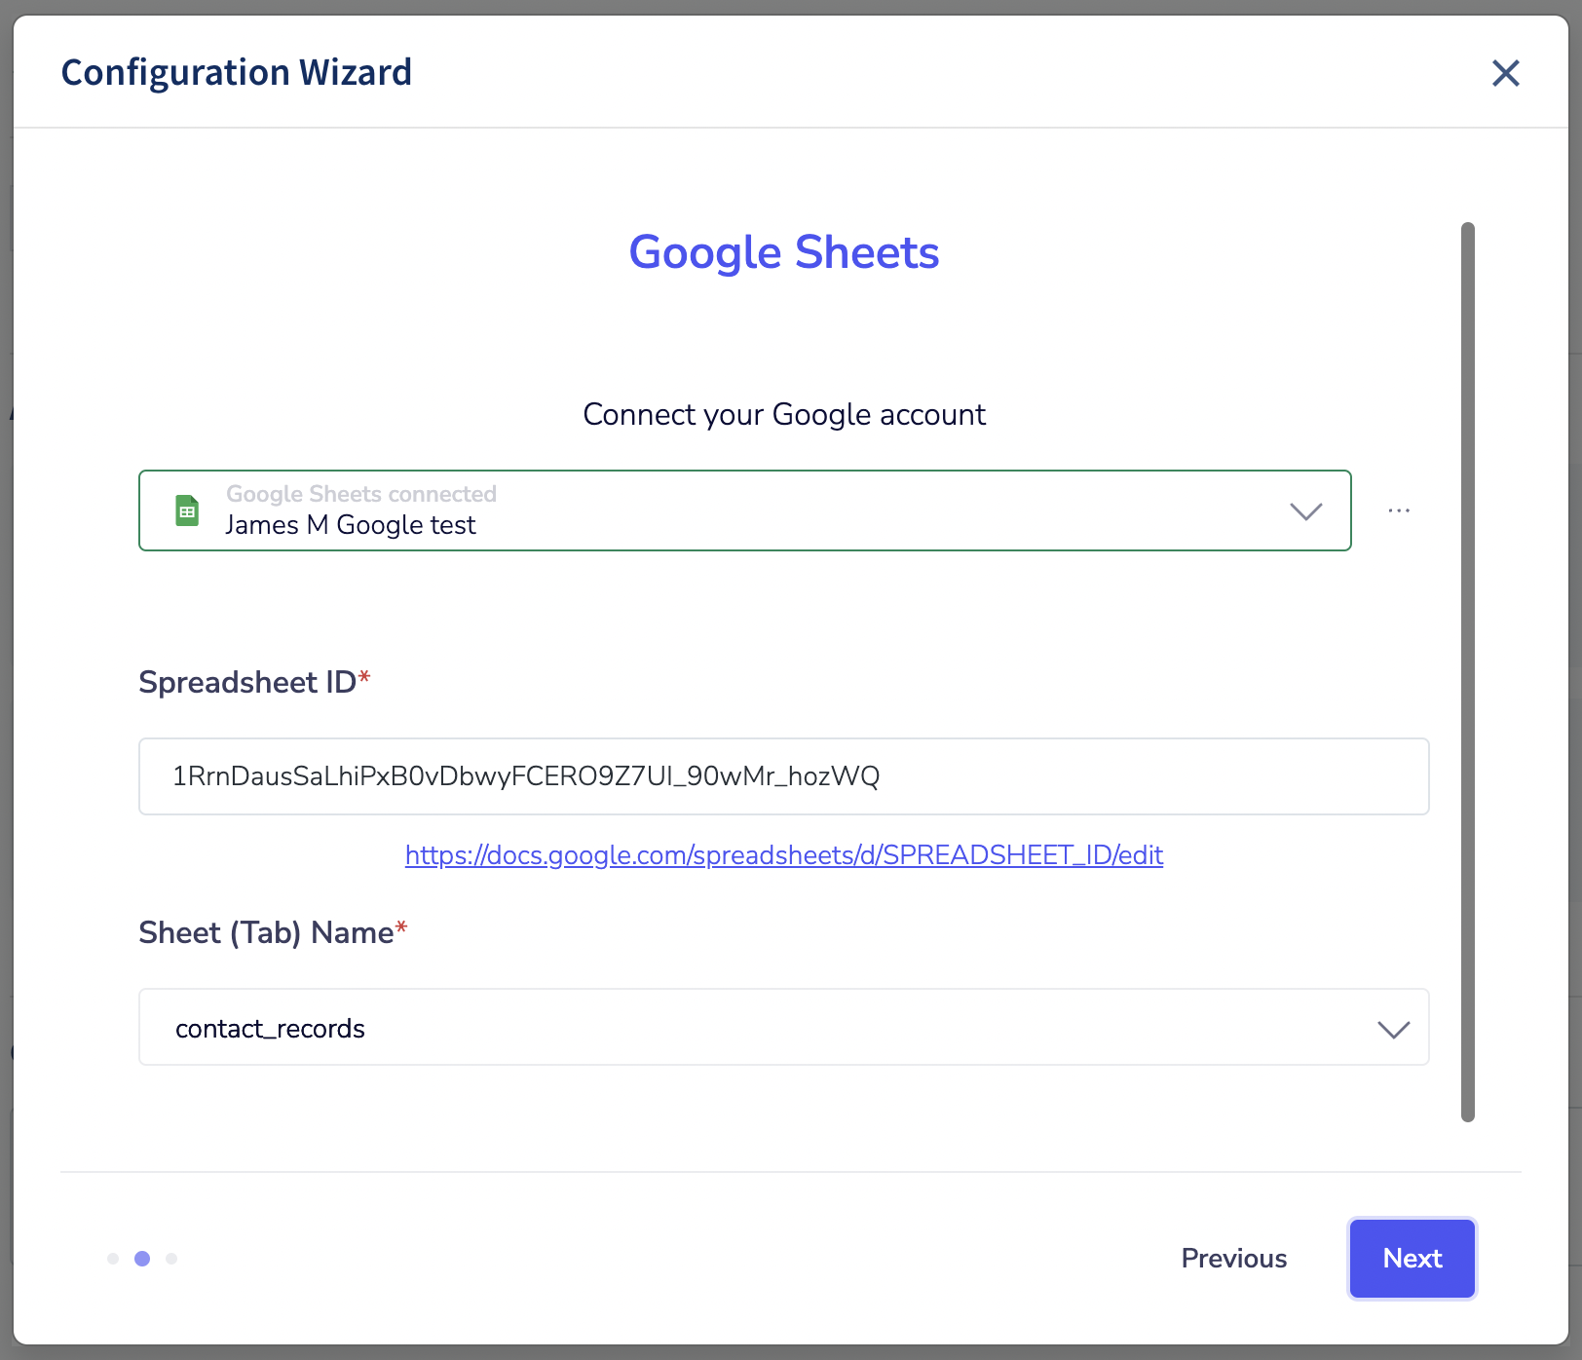Go to first wizard step dot
The height and width of the screenshot is (1360, 1582).
point(113,1259)
